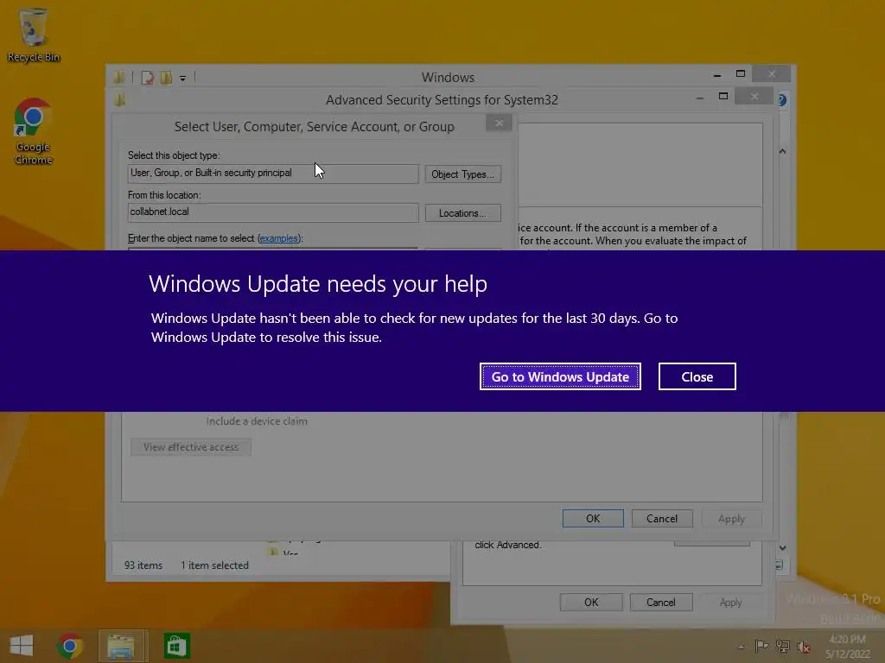This screenshot has height=663, width=885.
Task: Open the network tray icon
Action: point(782,646)
